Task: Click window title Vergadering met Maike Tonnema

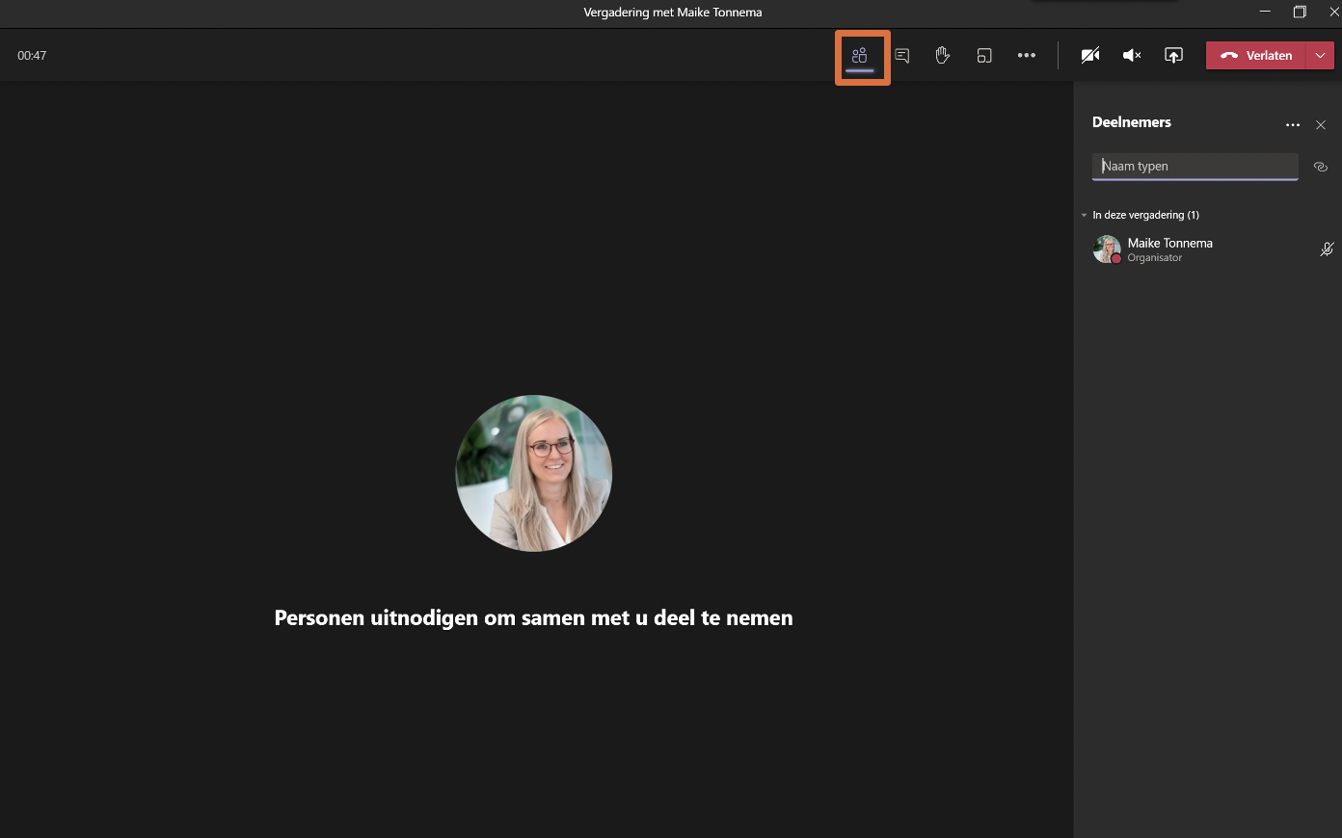Action: (673, 13)
